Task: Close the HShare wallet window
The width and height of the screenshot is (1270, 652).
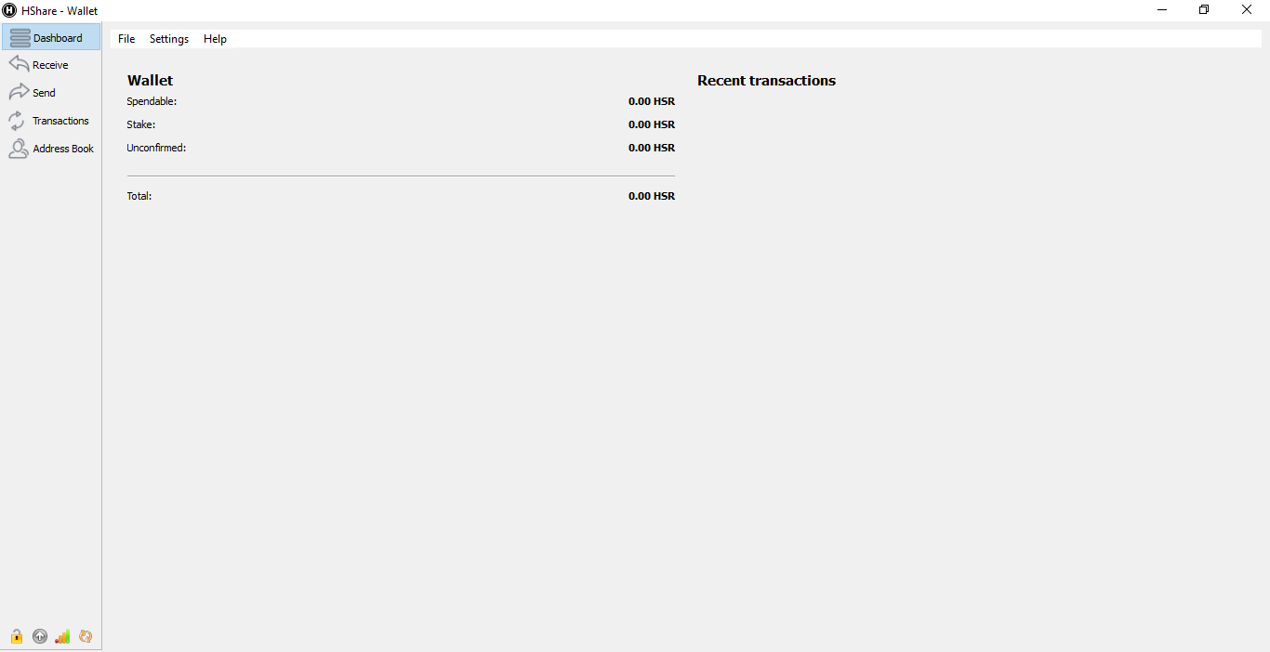Action: 1247,10
